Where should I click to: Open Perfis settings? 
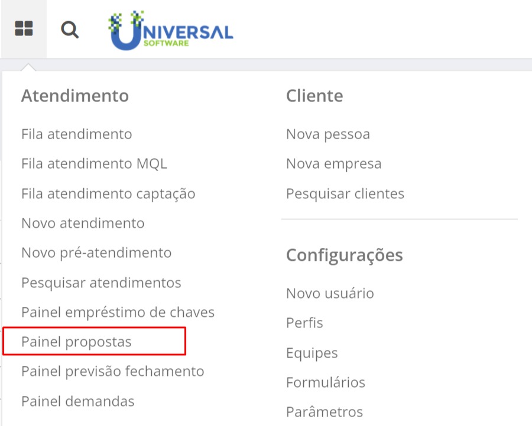click(304, 323)
